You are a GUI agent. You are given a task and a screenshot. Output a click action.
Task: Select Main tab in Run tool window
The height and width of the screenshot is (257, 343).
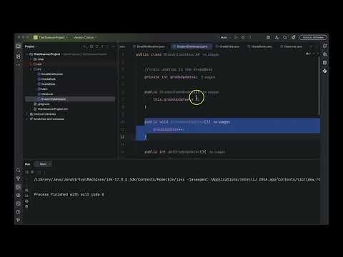(x=43, y=164)
